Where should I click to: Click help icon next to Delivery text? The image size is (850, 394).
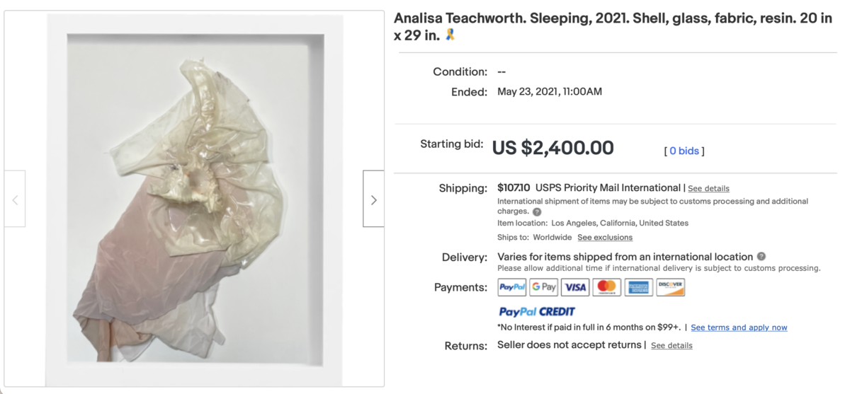[761, 257]
